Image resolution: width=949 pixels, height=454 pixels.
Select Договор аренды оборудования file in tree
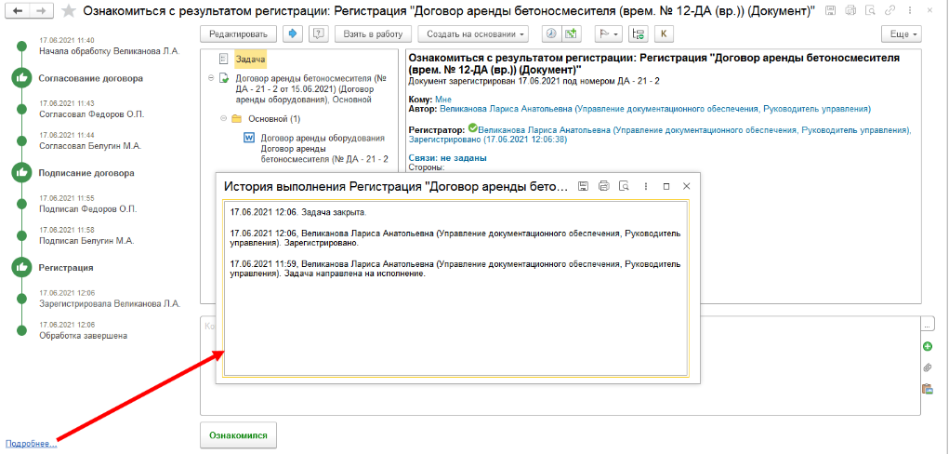323,149
